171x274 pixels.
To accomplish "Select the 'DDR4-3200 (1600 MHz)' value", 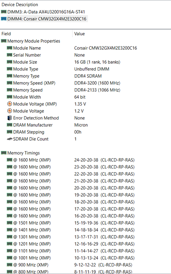I will click(x=97, y=83).
